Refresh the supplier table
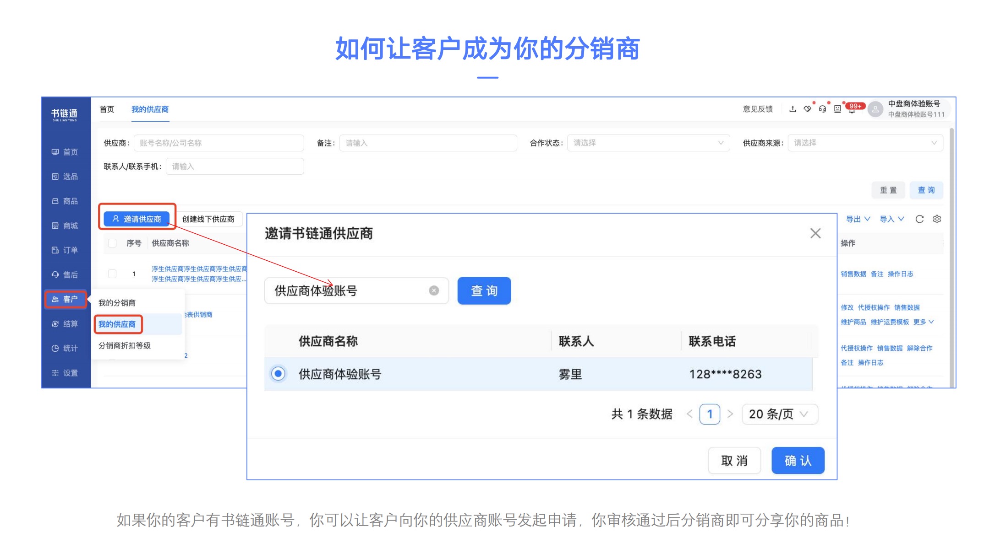The image size is (995, 559). pyautogui.click(x=919, y=219)
